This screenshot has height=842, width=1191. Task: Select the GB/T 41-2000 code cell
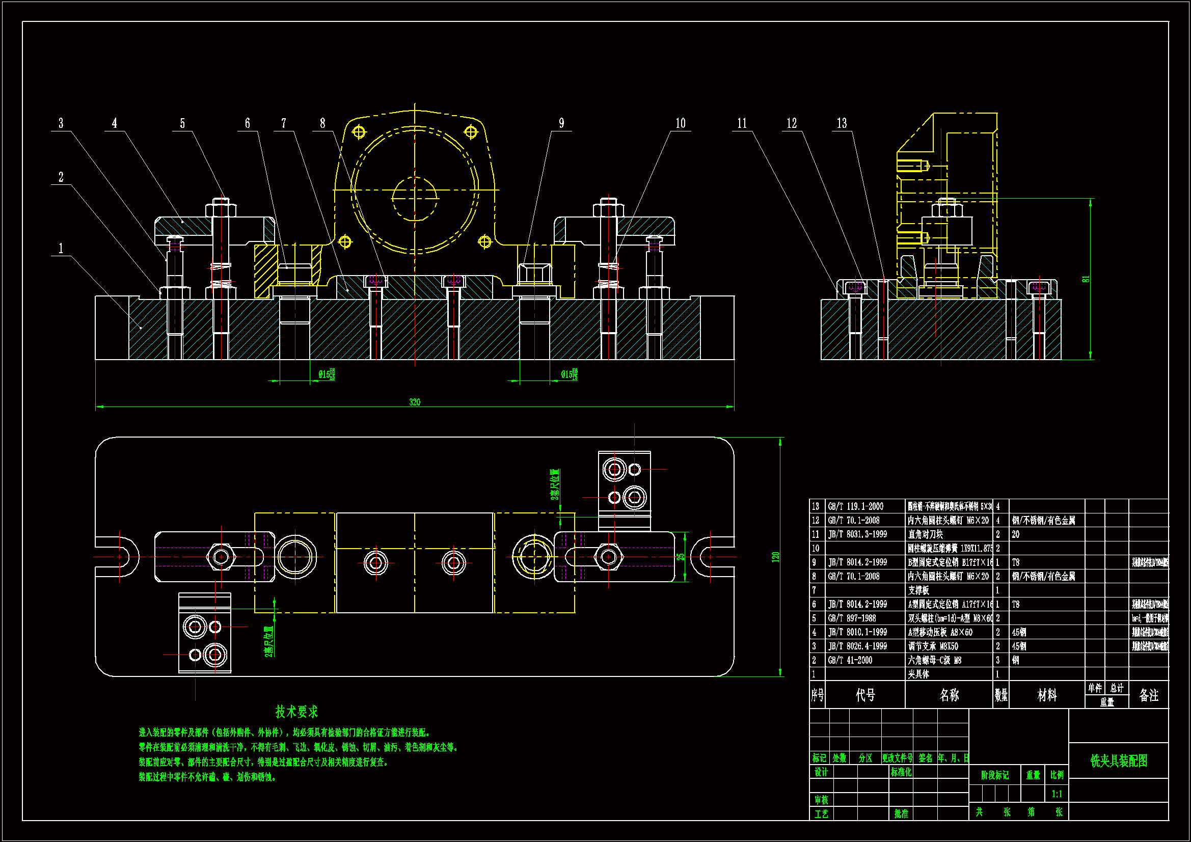tap(850, 661)
